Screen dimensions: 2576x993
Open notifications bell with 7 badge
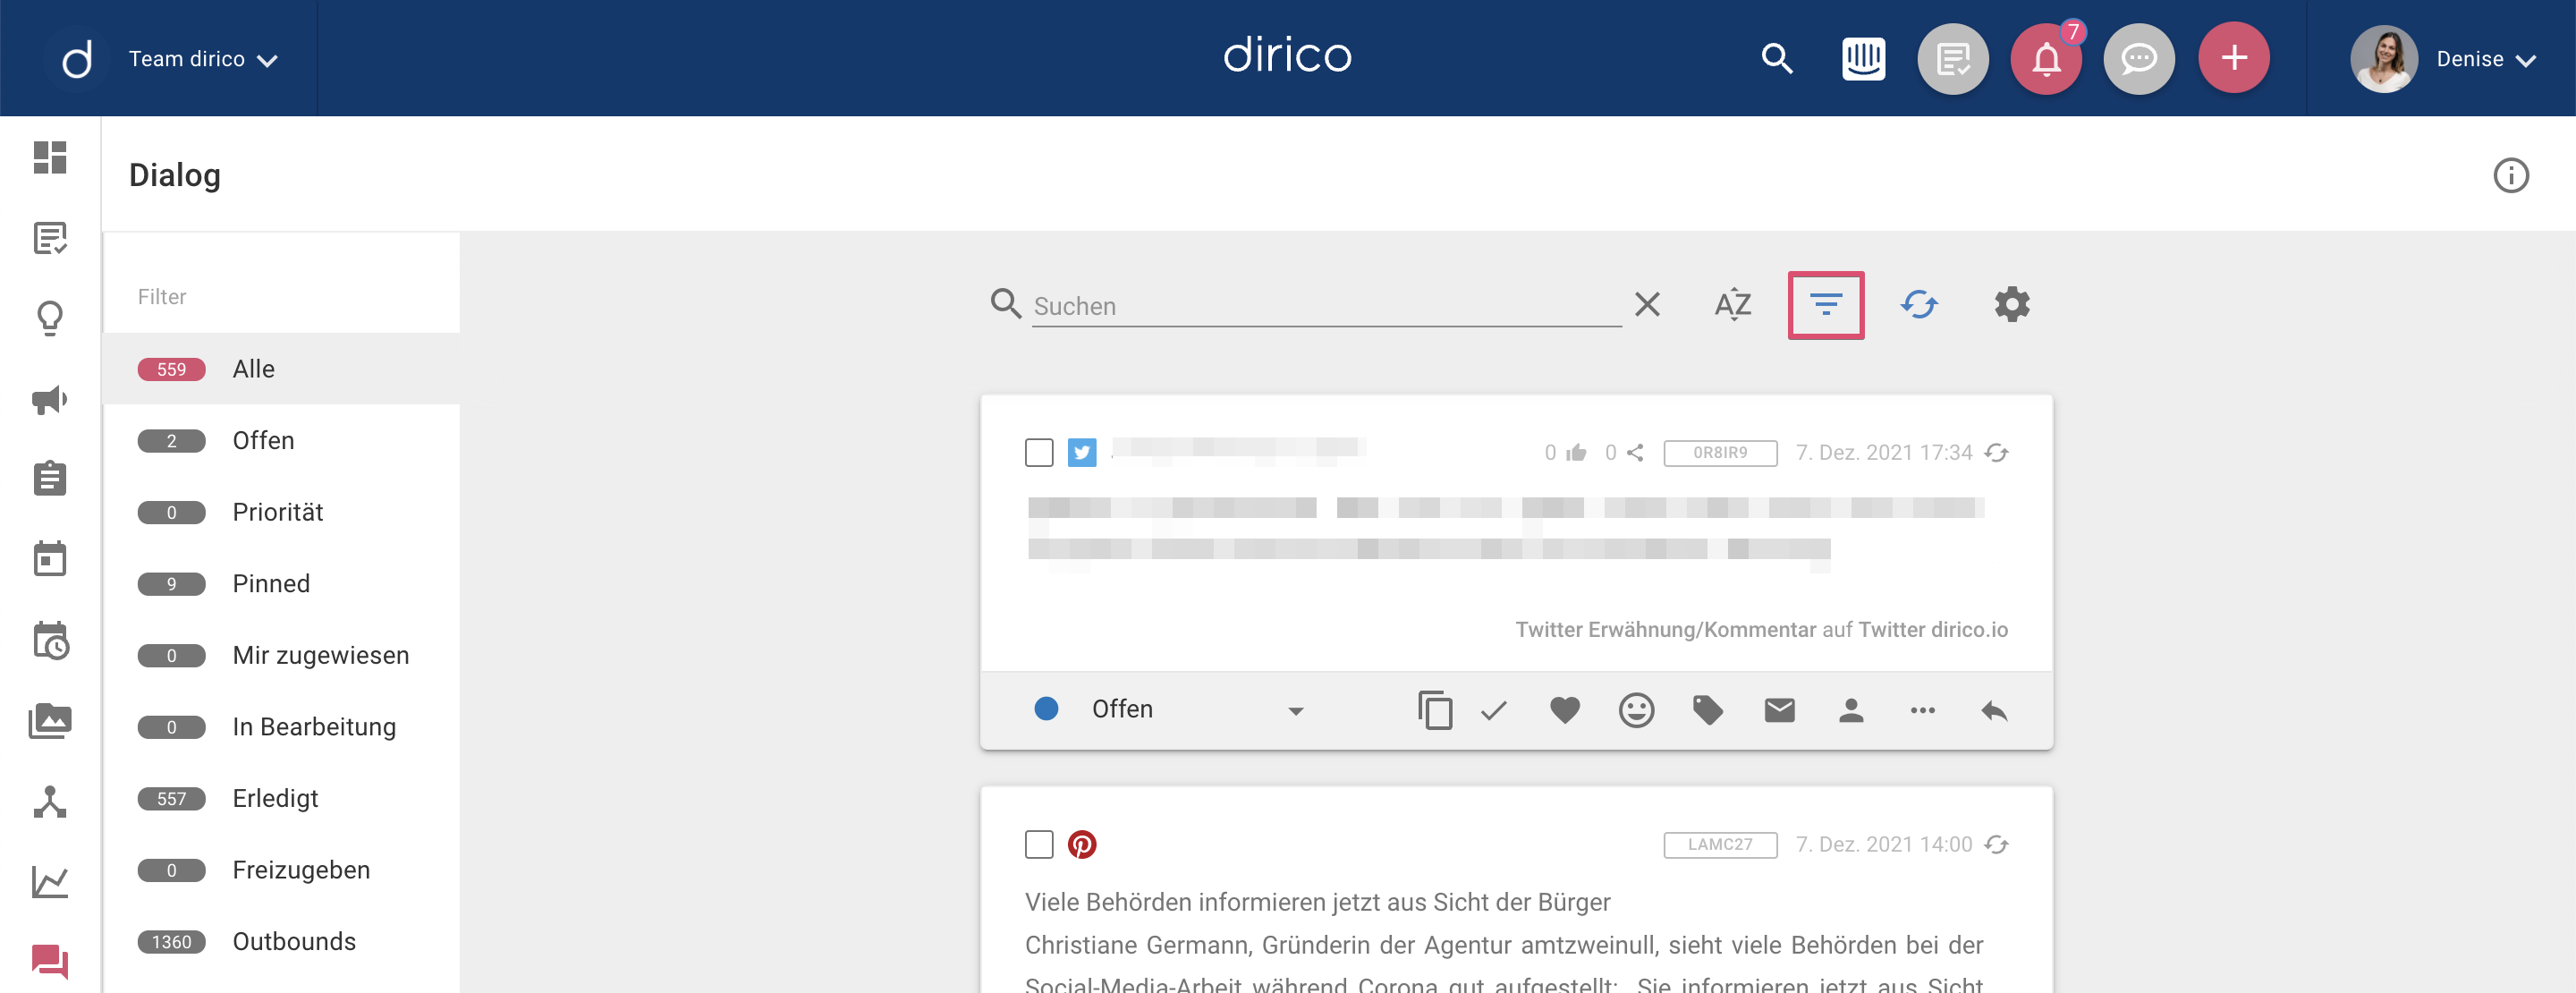(2046, 59)
